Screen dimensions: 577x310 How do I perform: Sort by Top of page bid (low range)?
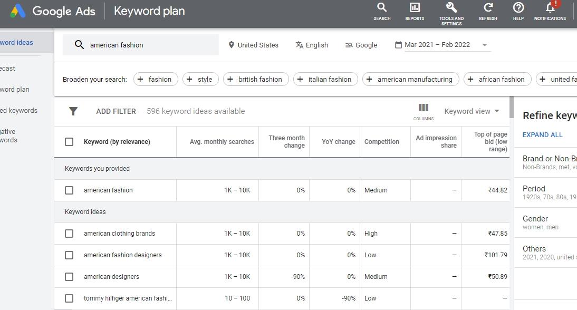[490, 142]
